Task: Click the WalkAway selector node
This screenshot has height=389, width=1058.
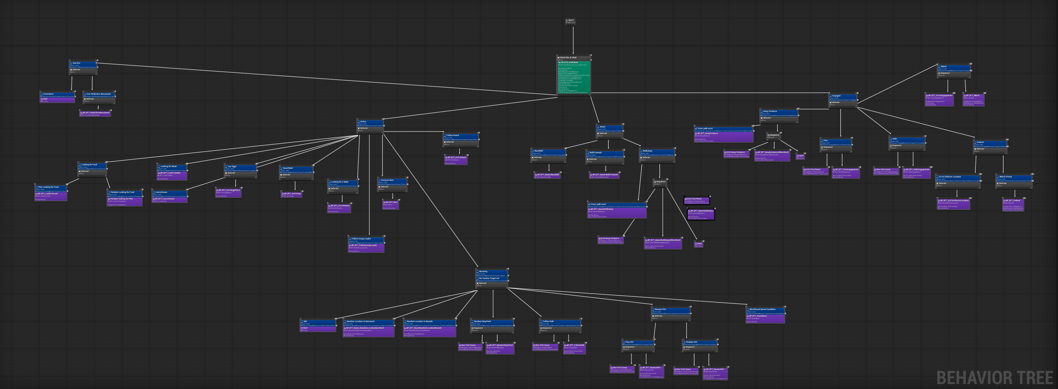Action: pyautogui.click(x=657, y=155)
